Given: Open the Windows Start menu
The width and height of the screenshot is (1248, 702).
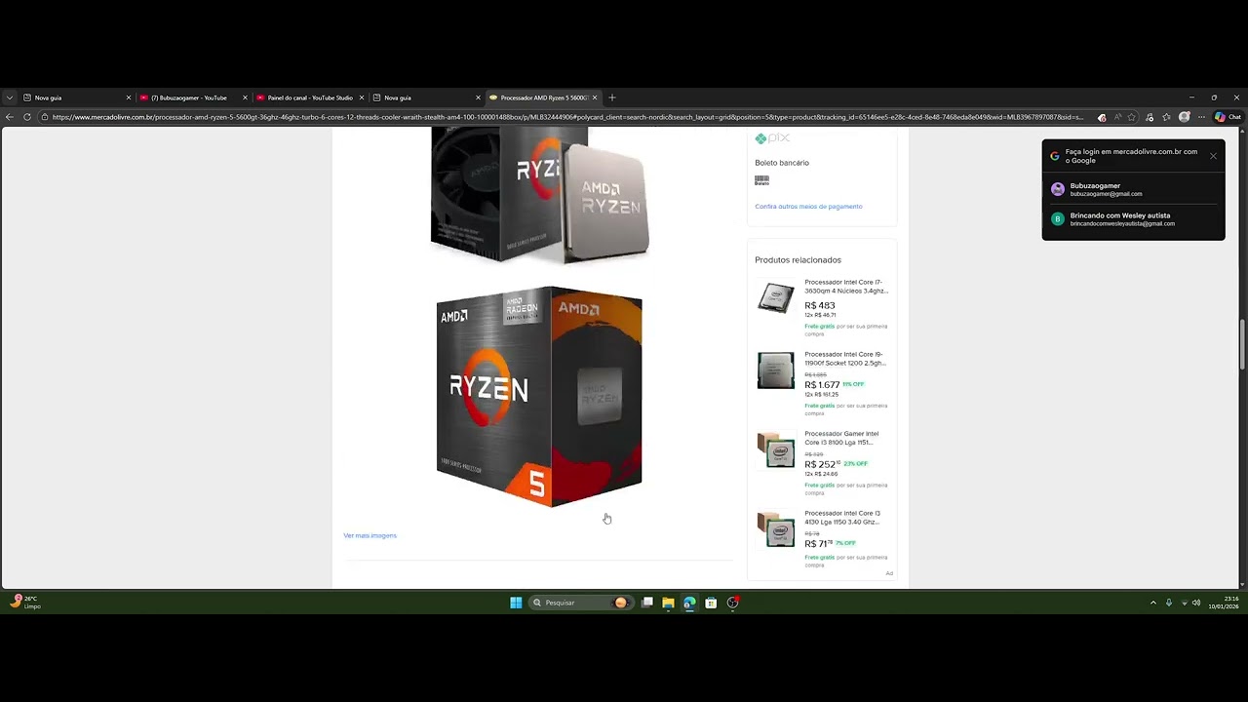Looking at the screenshot, I should point(516,603).
